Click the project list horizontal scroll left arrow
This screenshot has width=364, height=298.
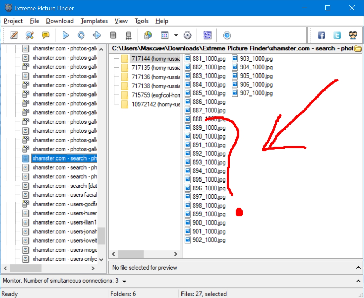tap(5, 268)
